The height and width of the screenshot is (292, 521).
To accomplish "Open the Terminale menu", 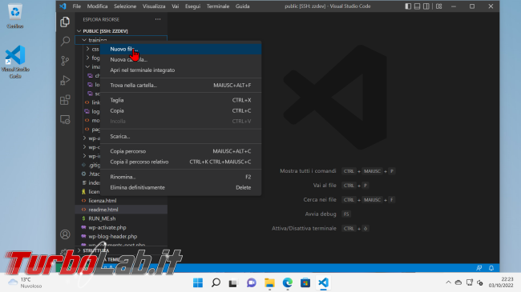I will tap(218, 6).
